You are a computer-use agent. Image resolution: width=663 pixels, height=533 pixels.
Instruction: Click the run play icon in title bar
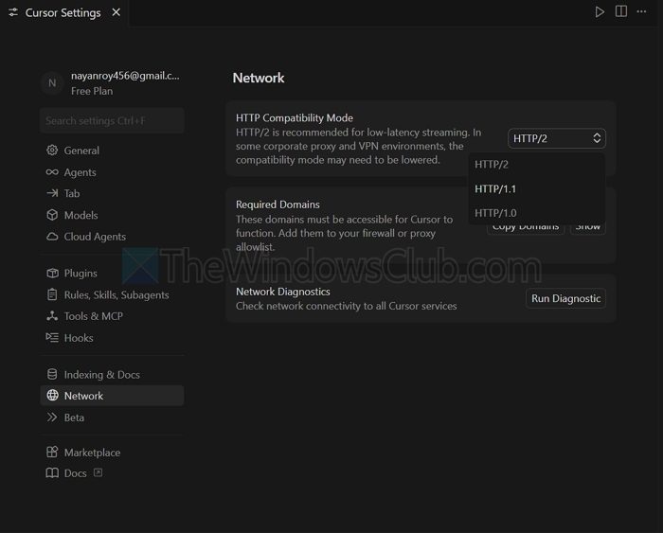click(x=600, y=12)
